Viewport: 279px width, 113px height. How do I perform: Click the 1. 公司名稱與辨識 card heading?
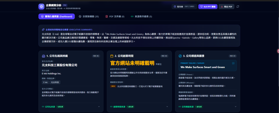coord(57,56)
